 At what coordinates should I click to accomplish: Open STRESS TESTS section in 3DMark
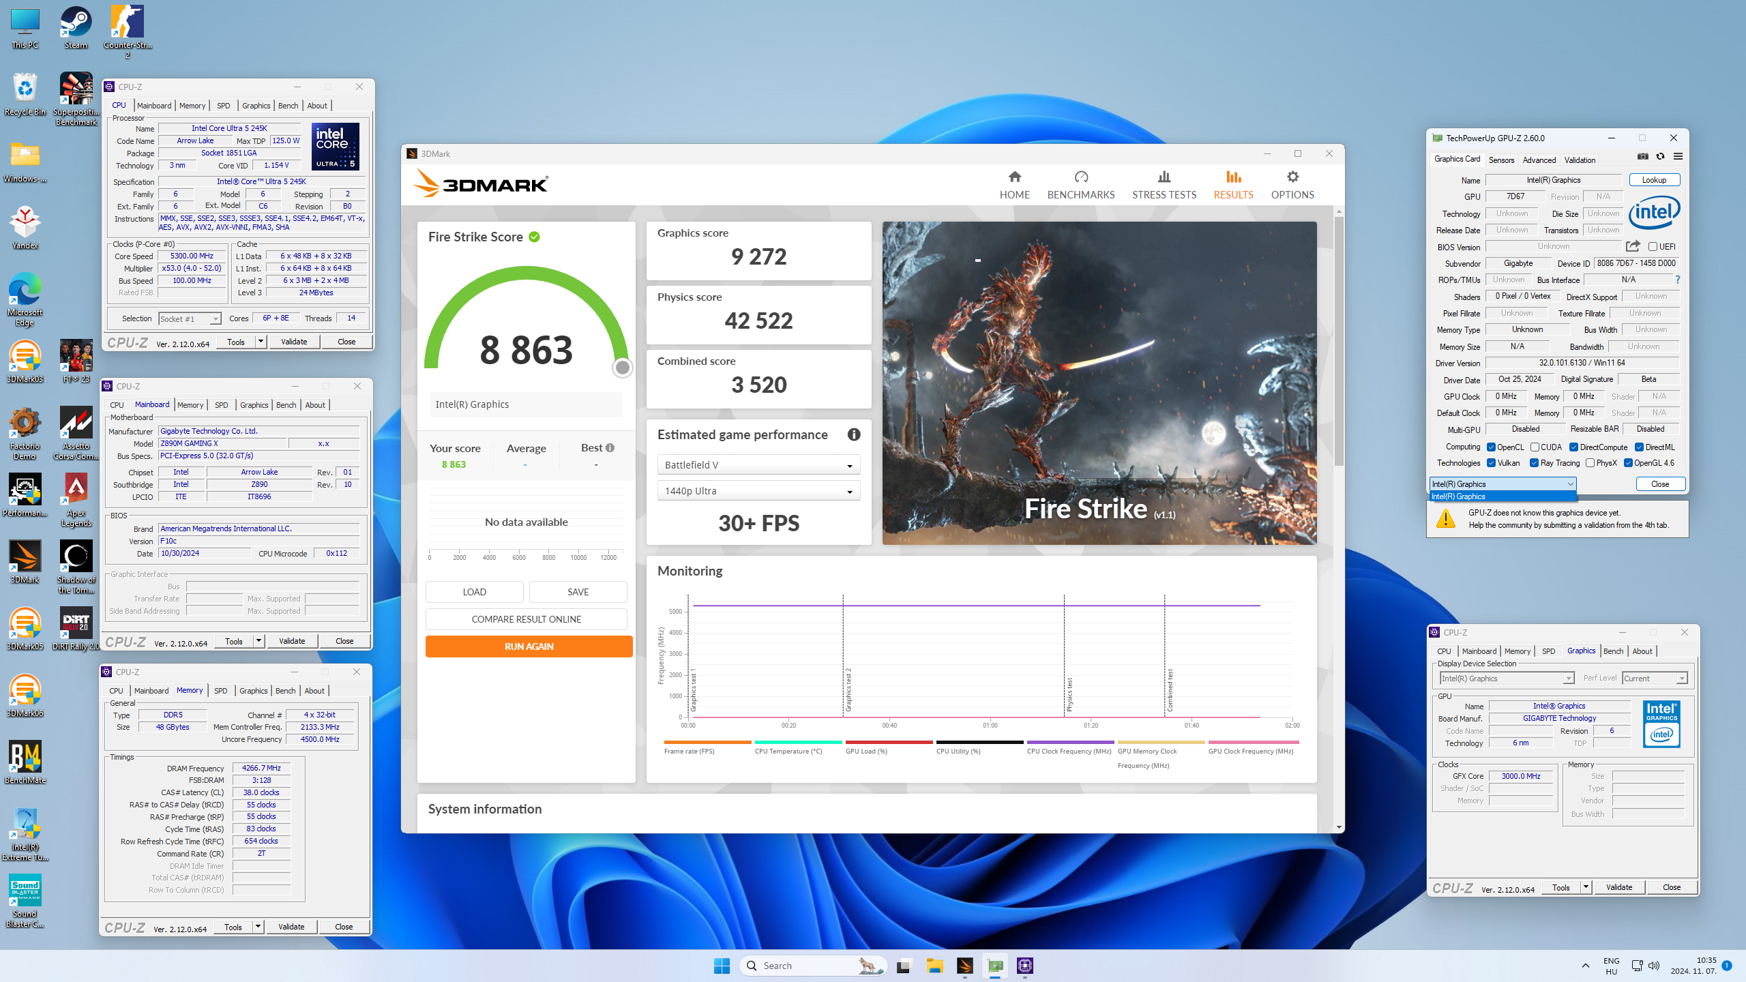tap(1164, 185)
